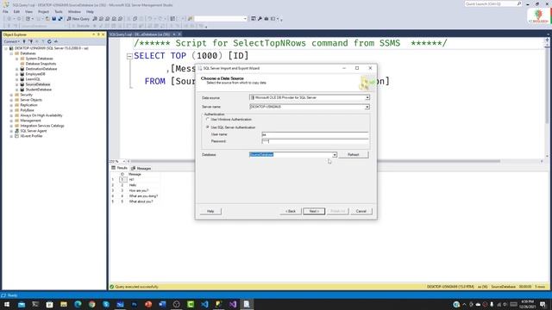Click the Quick Launch search magnifier
This screenshot has width=552, height=310.
519,3
